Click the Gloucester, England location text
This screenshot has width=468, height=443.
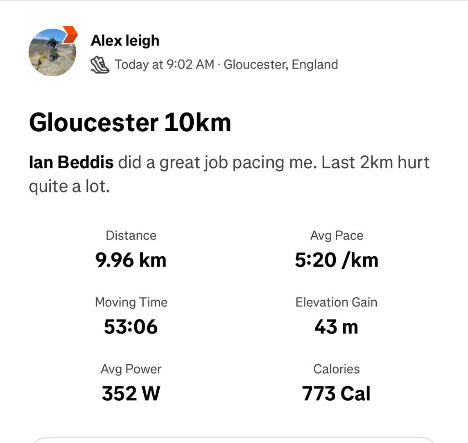[x=281, y=64]
